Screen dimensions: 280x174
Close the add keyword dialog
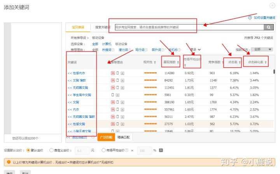click(x=272, y=5)
